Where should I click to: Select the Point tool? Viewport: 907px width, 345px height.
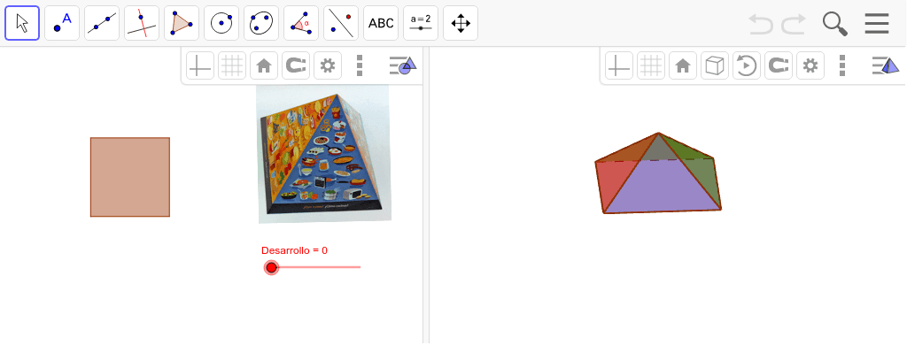click(62, 23)
